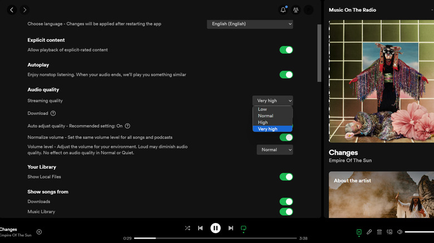Toggle Show Local Files switch
The height and width of the screenshot is (243, 434).
click(286, 177)
